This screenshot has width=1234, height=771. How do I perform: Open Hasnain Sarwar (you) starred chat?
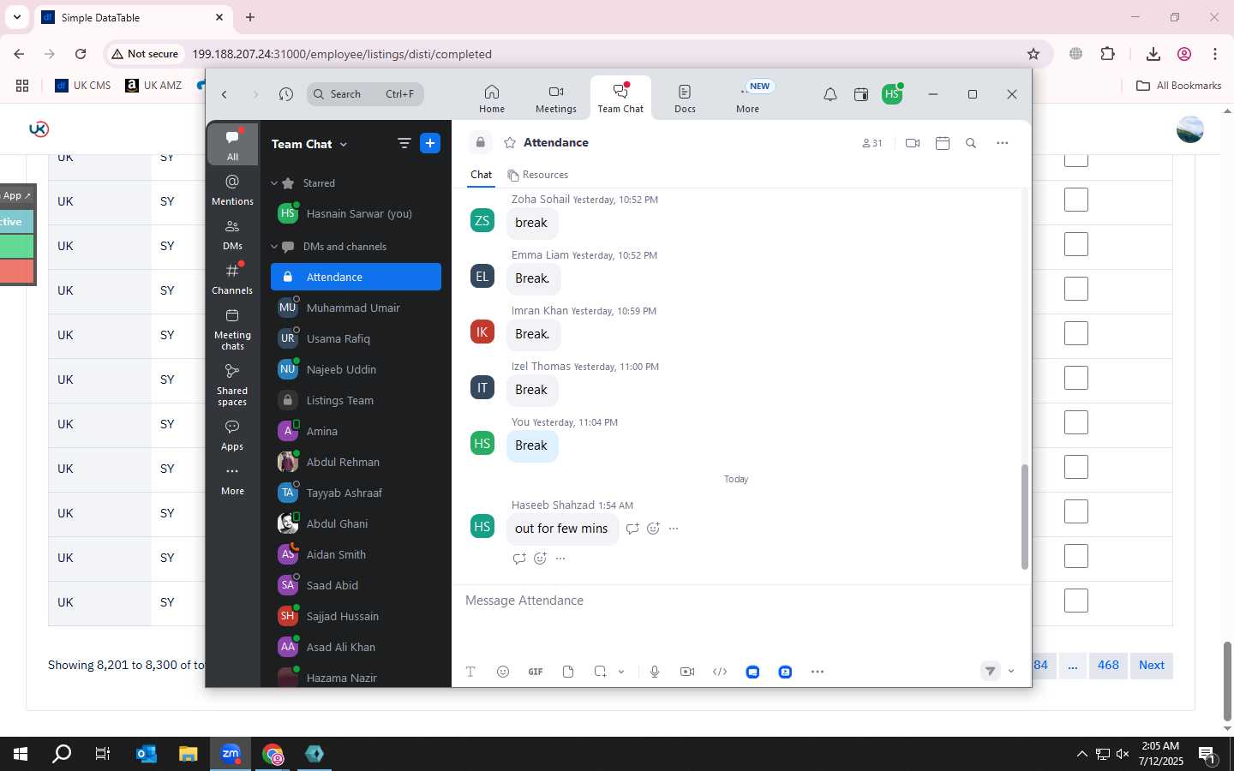tap(356, 213)
